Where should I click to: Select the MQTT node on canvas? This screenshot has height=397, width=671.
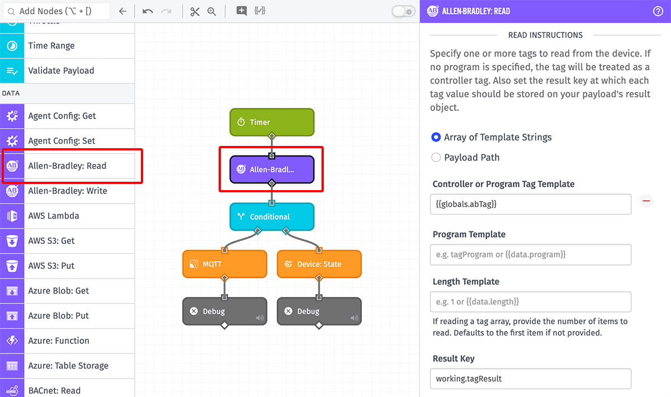click(225, 264)
